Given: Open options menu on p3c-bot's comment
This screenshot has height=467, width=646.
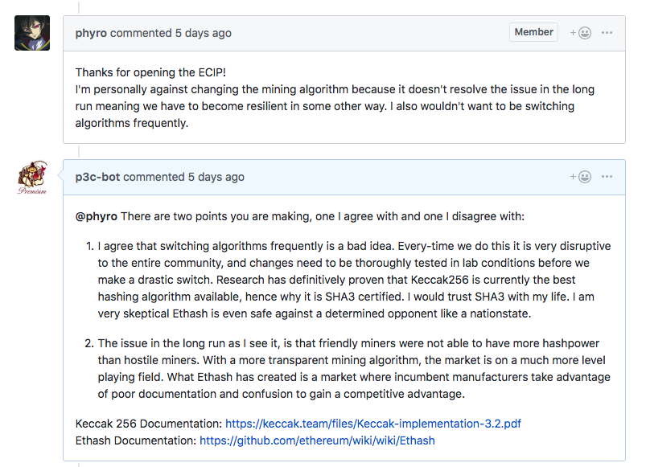Looking at the screenshot, I should pos(607,177).
